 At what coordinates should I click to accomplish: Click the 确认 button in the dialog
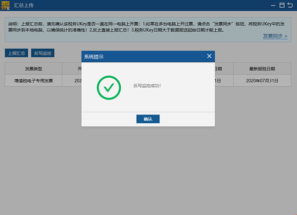pyautogui.click(x=148, y=119)
